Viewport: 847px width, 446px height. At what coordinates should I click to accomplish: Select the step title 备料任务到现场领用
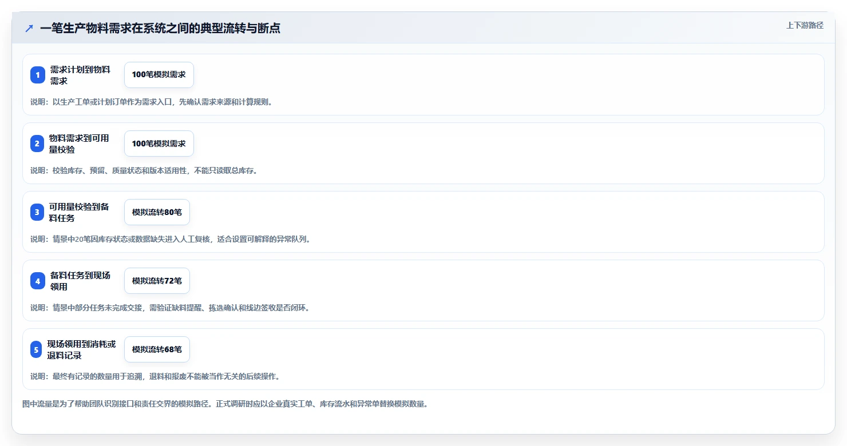coord(80,281)
